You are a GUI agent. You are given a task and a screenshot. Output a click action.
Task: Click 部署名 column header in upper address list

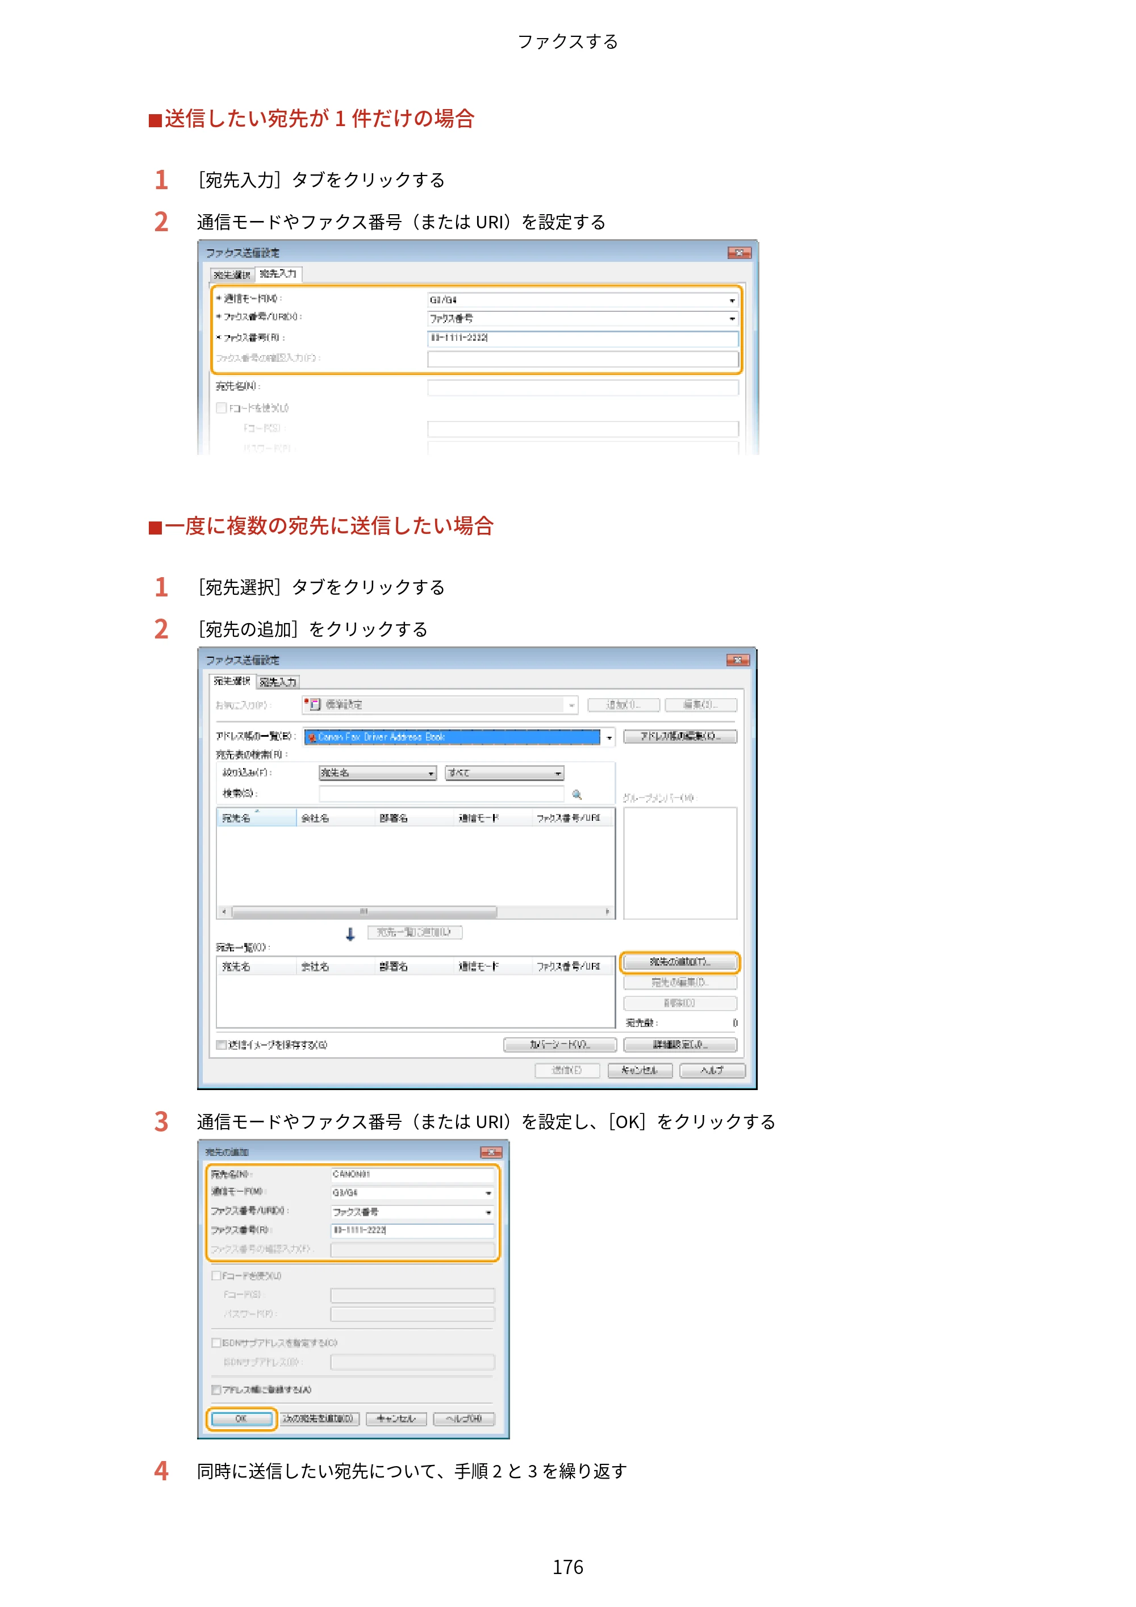tap(414, 818)
